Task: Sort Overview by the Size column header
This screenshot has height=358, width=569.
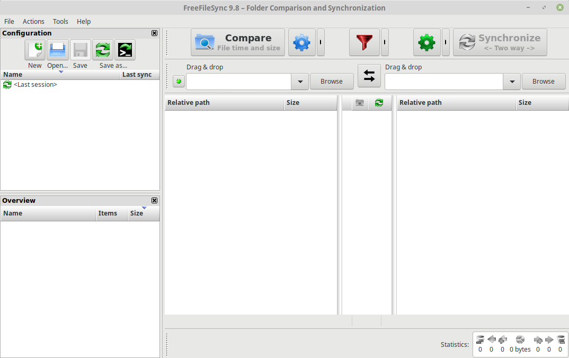Action: [x=144, y=213]
